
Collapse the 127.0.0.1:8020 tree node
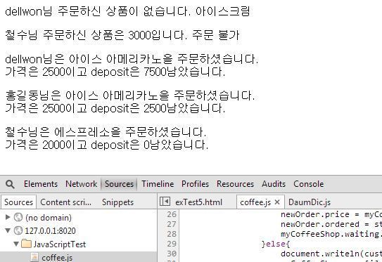point(8,230)
